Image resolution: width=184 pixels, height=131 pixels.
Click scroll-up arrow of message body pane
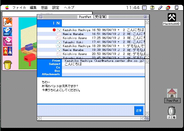pos(147,61)
